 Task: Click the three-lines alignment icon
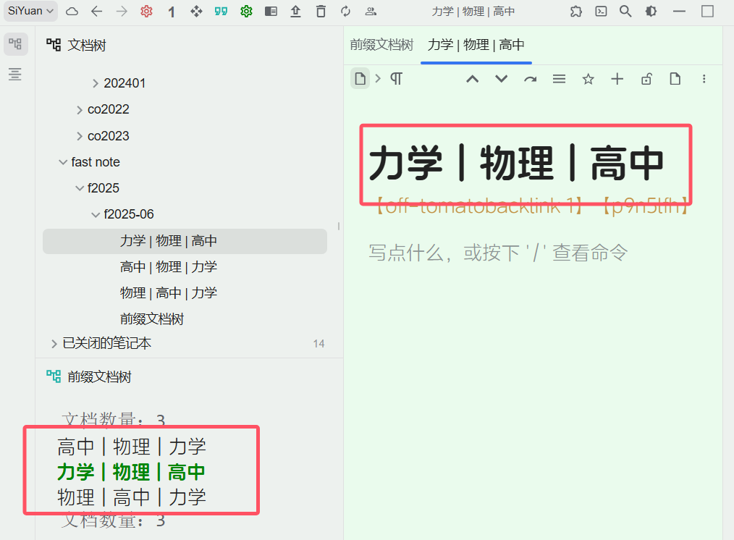(x=559, y=79)
